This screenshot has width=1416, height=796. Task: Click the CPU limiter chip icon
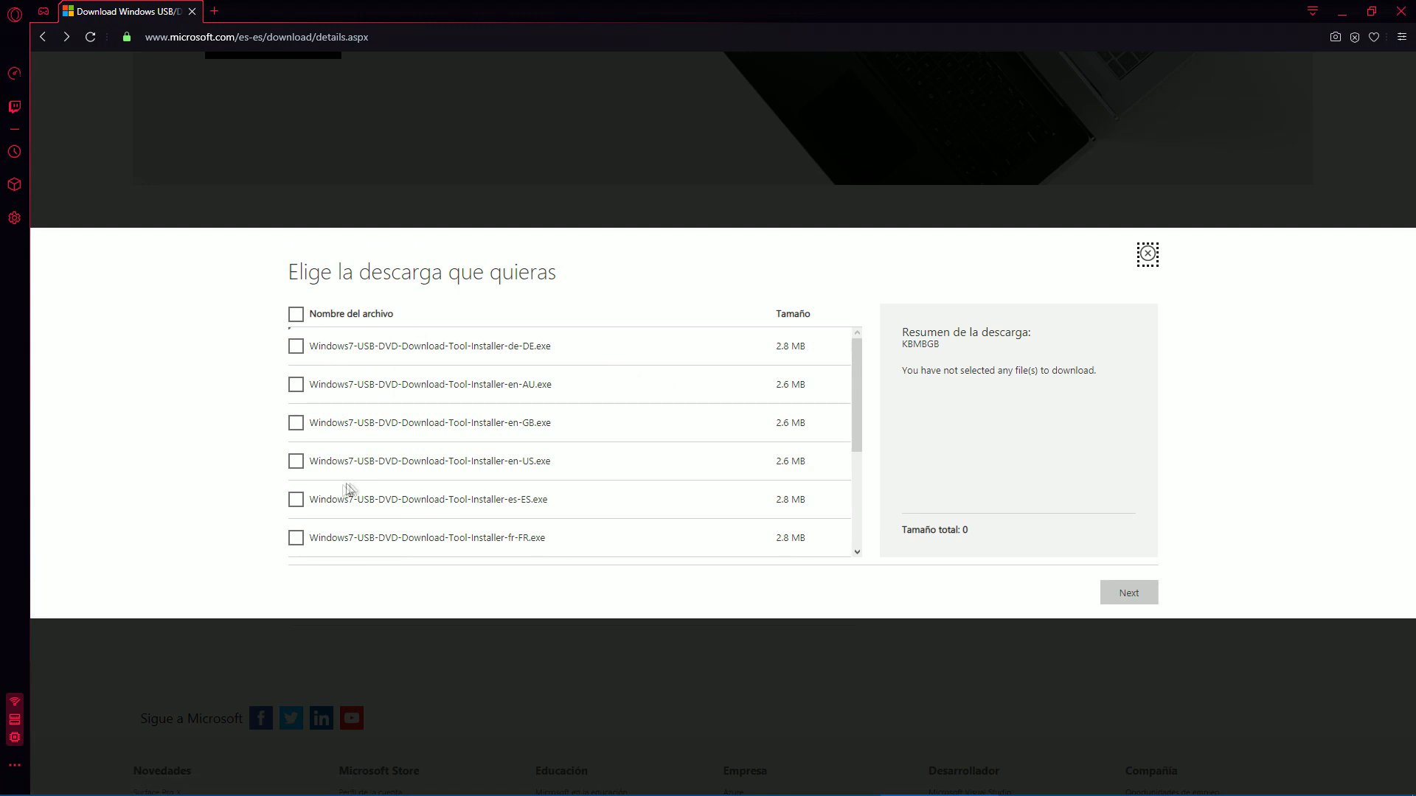[15, 737]
